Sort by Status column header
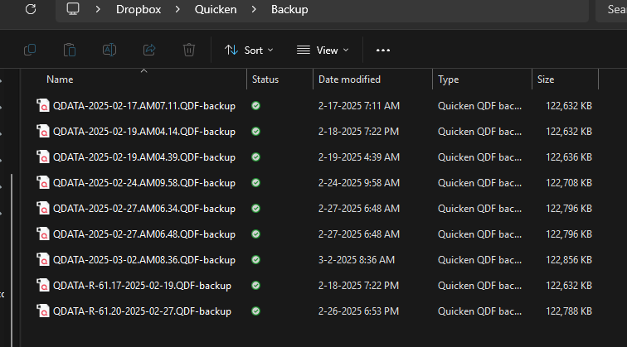 tap(265, 80)
